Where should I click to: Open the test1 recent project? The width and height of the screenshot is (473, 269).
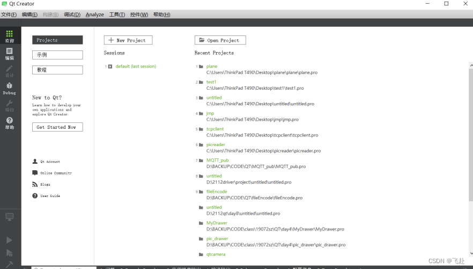pyautogui.click(x=211, y=82)
